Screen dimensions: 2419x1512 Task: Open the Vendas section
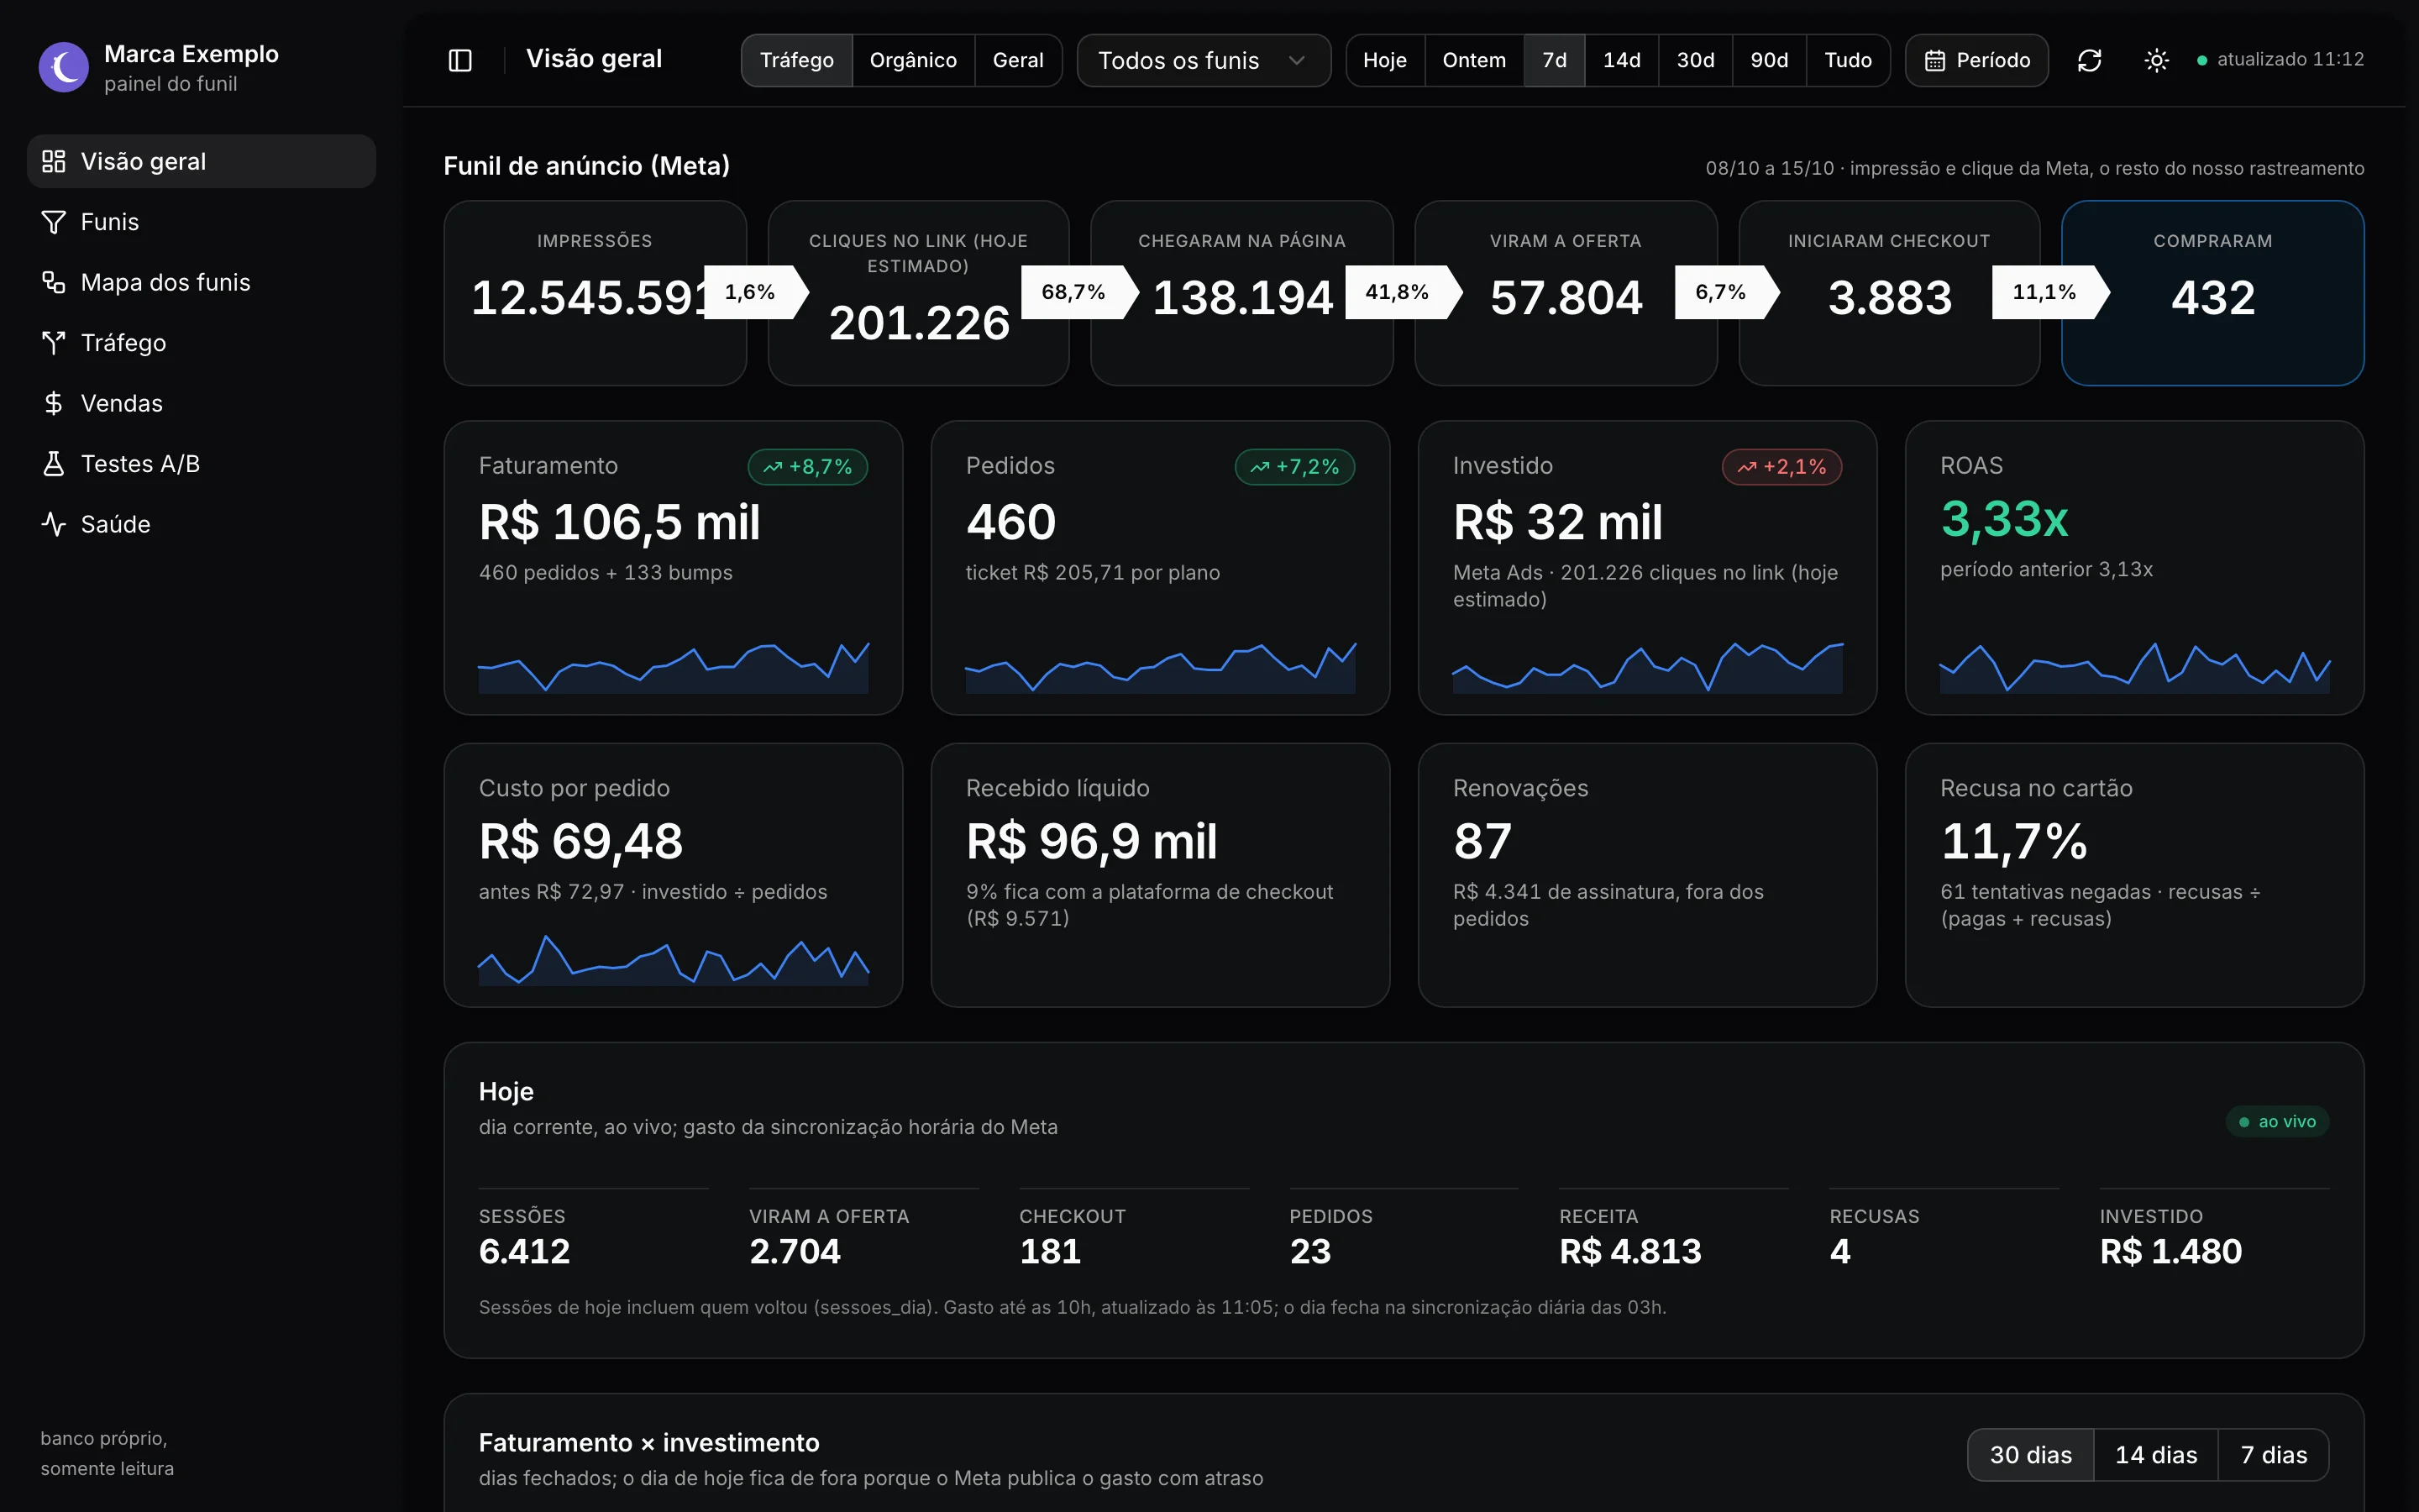click(201, 403)
